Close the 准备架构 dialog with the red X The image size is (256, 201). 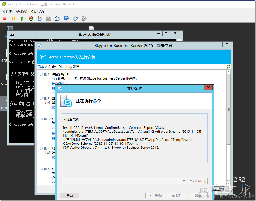pos(208,87)
